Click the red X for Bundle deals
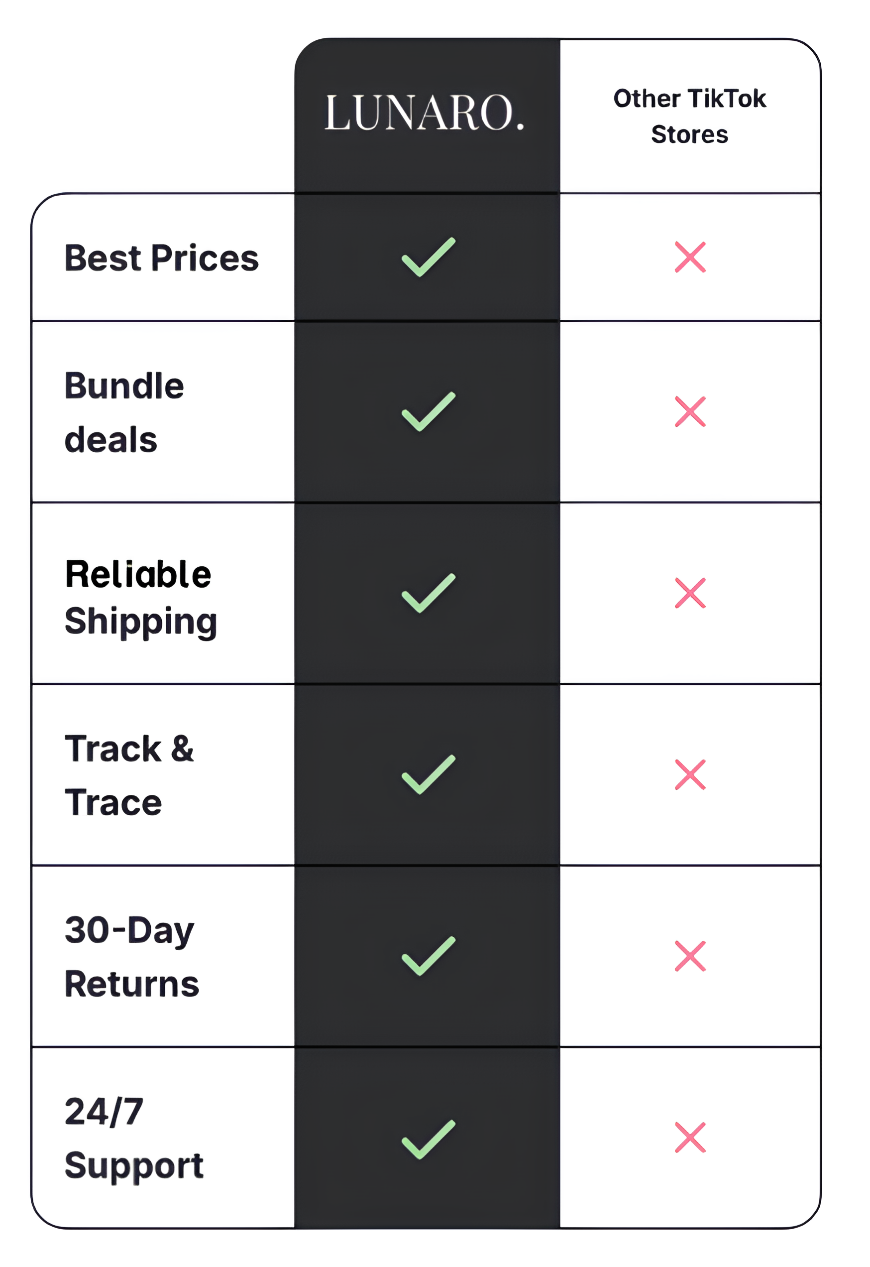Screen dimensions: 870x1267 690,412
